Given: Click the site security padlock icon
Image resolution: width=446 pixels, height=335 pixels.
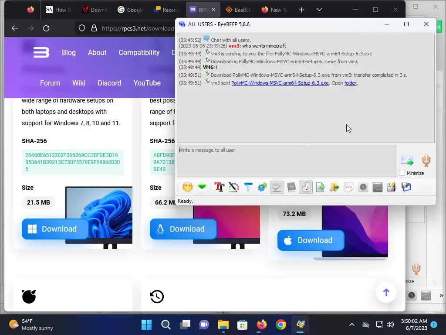Looking at the screenshot, I should (94, 28).
